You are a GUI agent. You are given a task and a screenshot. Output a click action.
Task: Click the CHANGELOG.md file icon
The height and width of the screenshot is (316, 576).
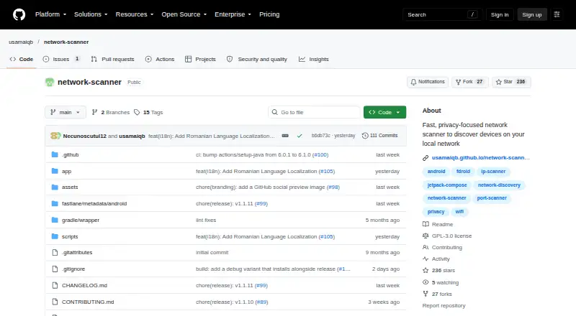click(55, 286)
